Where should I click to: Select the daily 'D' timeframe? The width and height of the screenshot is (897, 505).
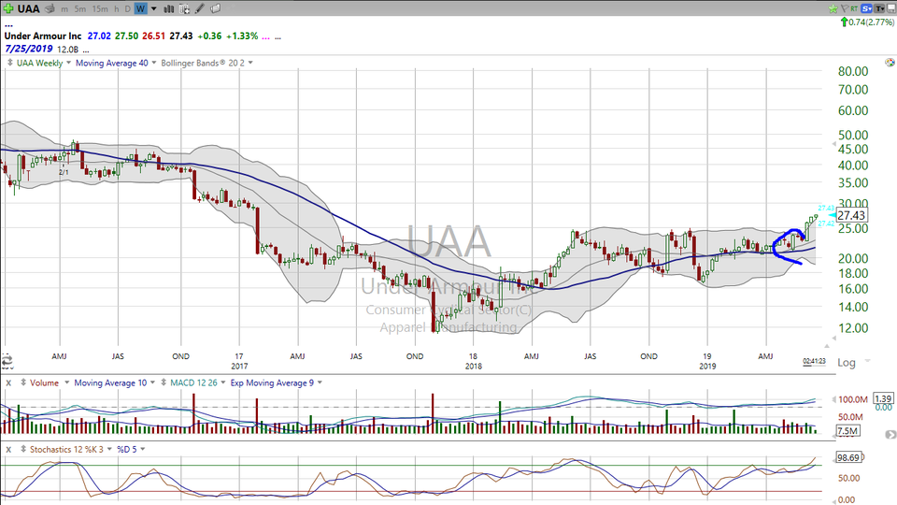click(x=127, y=8)
